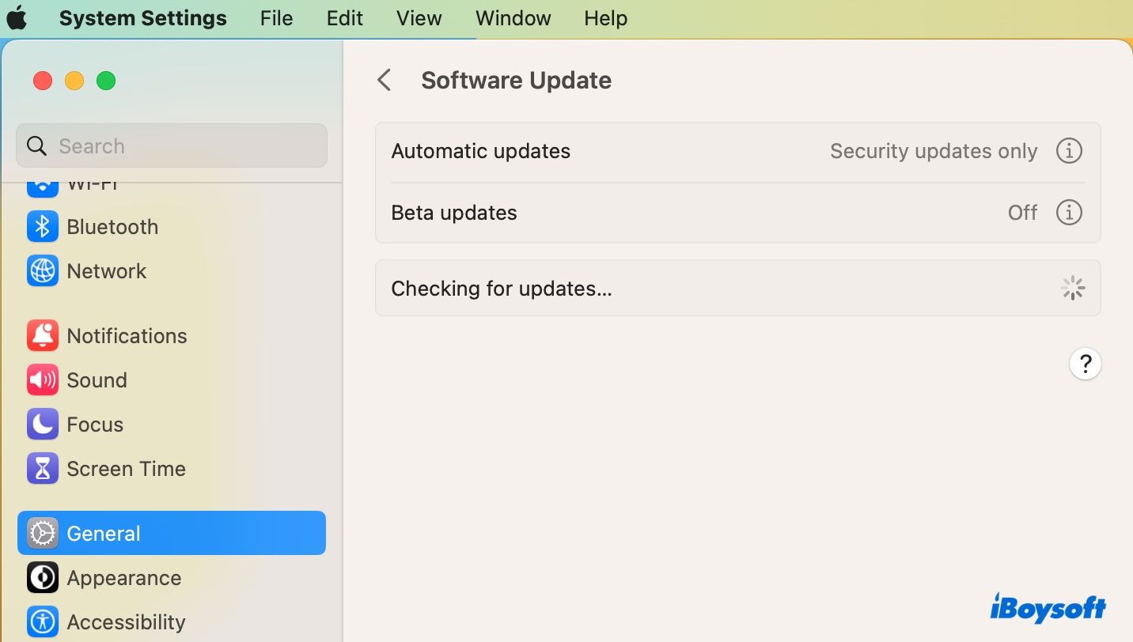Click the Security updates only value
The height and width of the screenshot is (642, 1133).
pyautogui.click(x=933, y=151)
